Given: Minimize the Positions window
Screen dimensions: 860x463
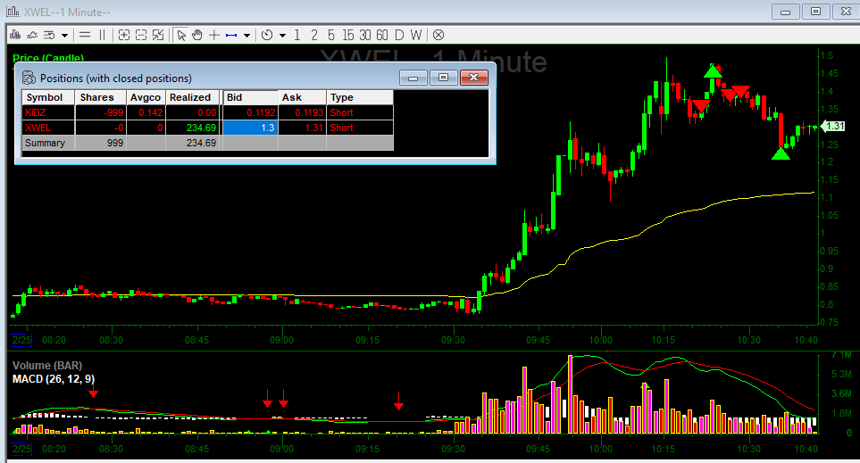Looking at the screenshot, I should tap(413, 78).
